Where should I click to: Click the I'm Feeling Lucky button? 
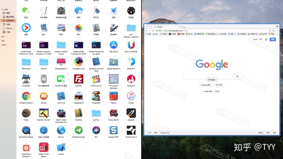[x=219, y=85]
